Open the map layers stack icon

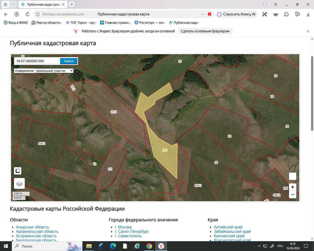click(19, 183)
